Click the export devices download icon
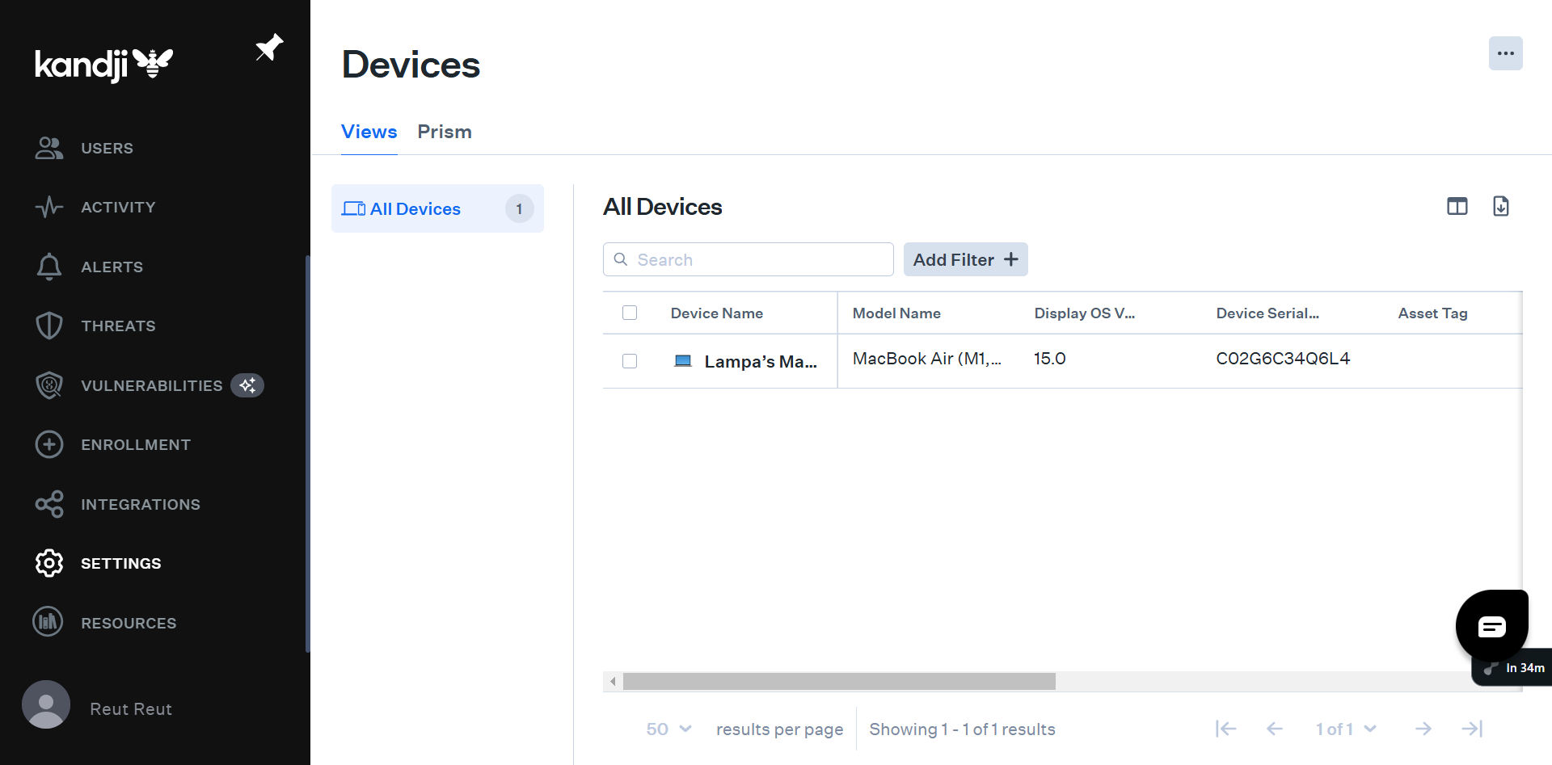Screen dimensions: 1552x765 point(1500,207)
